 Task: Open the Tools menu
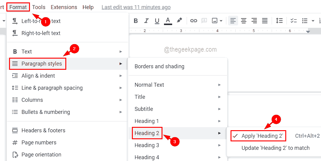point(39,7)
